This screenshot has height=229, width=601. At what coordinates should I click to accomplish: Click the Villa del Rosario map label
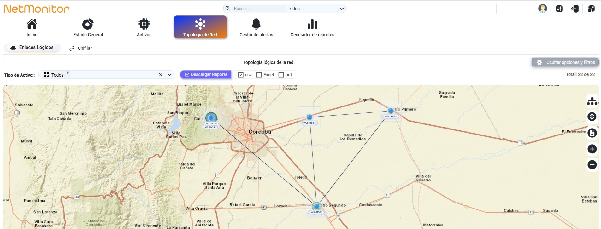[423, 178]
